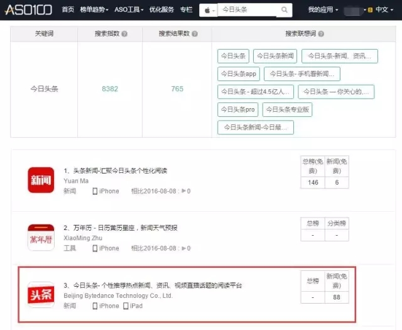Expand the ASO工具 menu

click(x=129, y=10)
